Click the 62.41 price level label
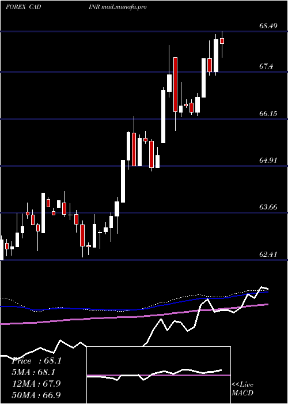The width and height of the screenshot is (288, 404). [x=268, y=255]
